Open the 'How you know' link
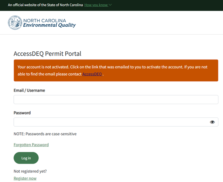Screen dimensions: 223x182 [96, 5]
